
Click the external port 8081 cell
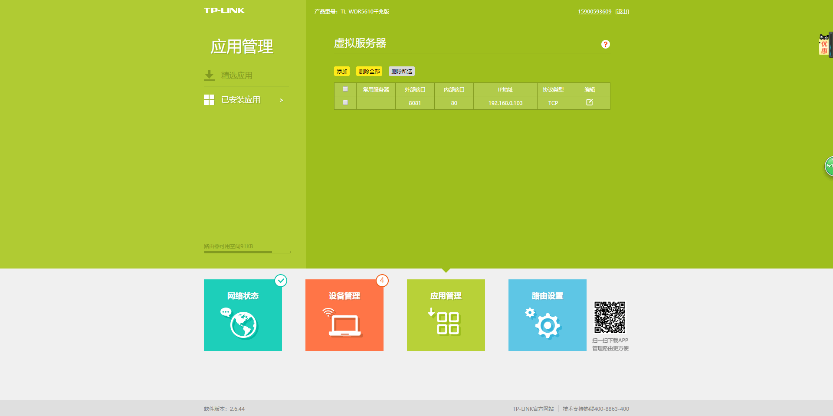(x=415, y=103)
